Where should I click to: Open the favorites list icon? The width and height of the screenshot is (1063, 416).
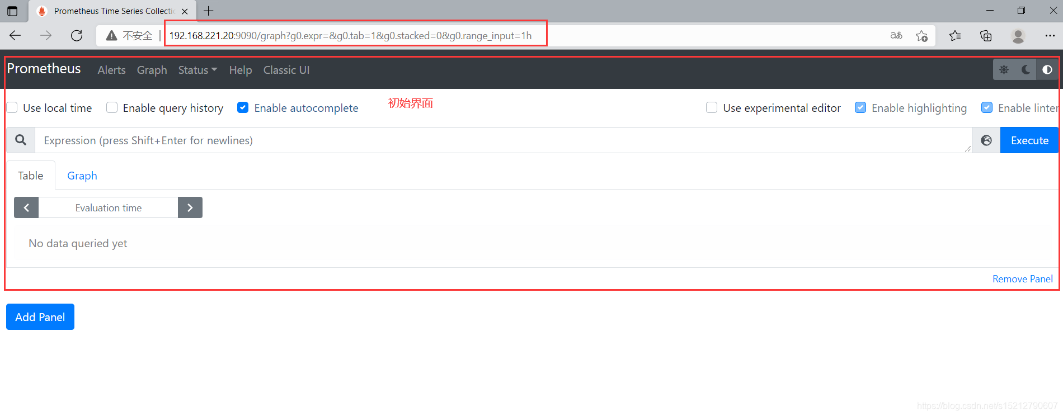pyautogui.click(x=955, y=36)
